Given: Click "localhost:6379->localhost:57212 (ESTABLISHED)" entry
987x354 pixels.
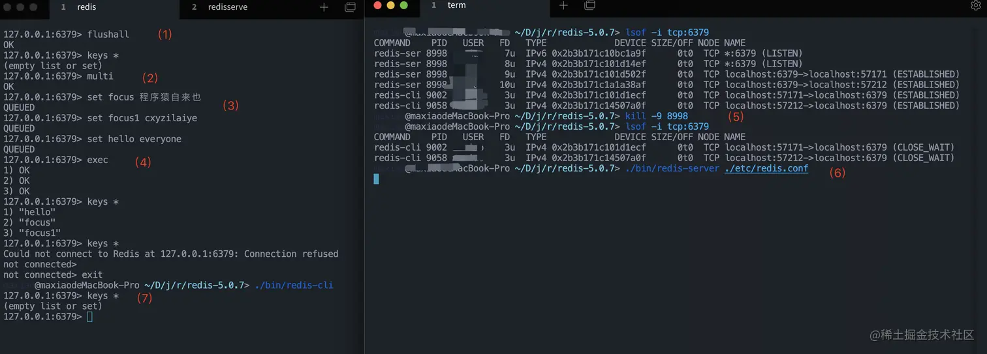Looking at the screenshot, I should click(x=843, y=84).
